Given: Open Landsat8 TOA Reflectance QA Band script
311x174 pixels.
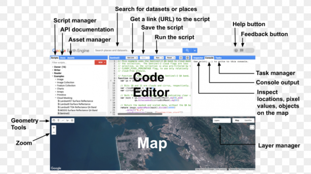Looking at the screenshot, I should [x=78, y=107].
